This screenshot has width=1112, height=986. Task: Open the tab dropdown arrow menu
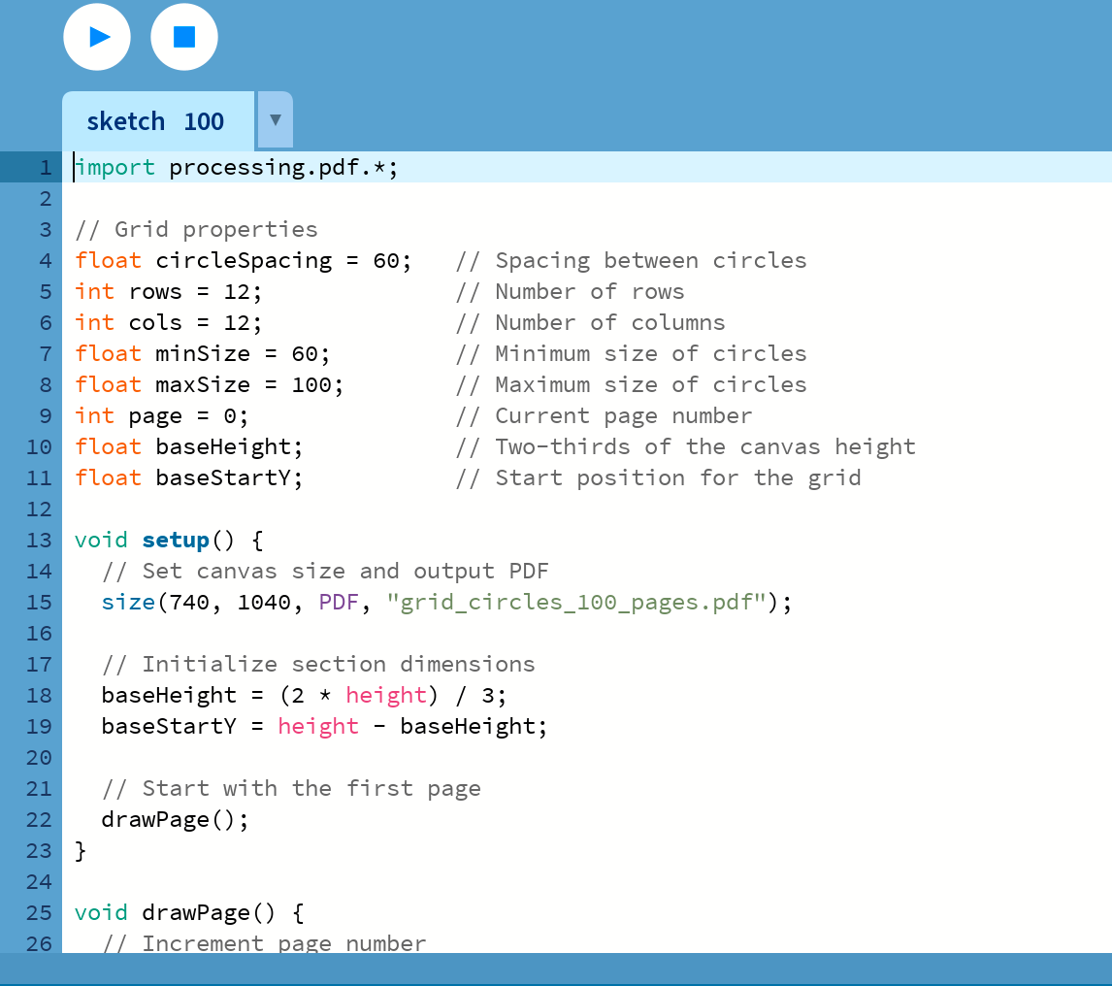[276, 120]
